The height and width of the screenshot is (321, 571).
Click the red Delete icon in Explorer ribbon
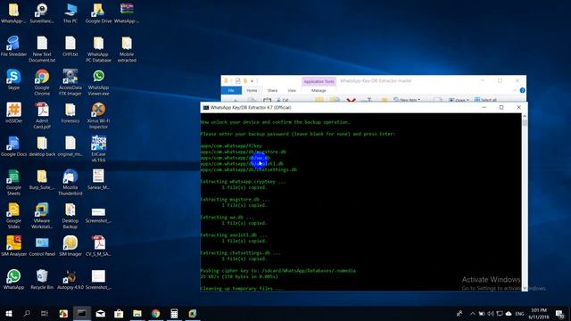click(351, 100)
